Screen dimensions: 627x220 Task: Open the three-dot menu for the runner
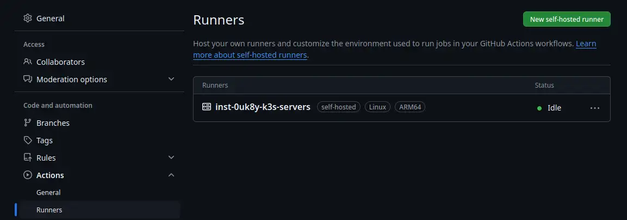(594, 108)
